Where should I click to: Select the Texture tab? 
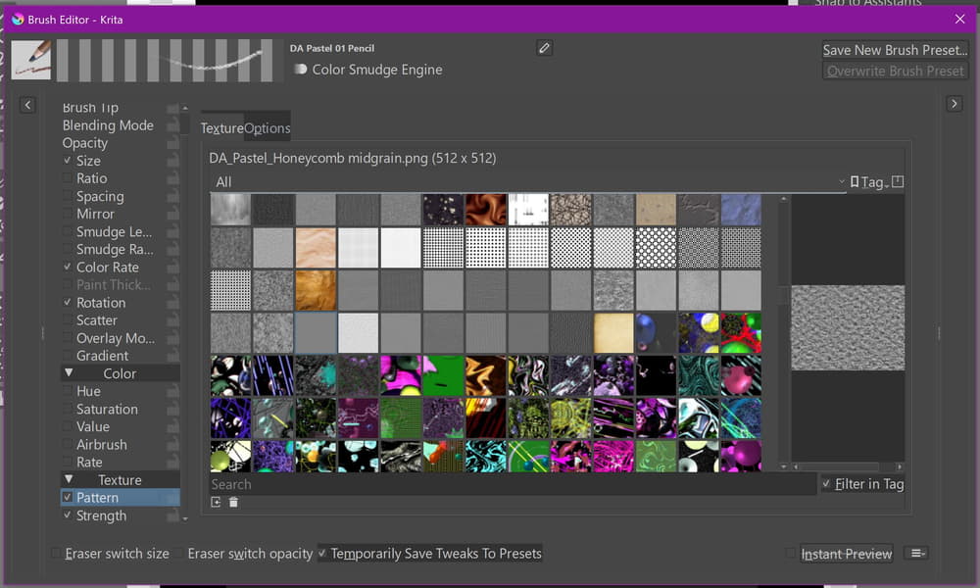point(221,128)
